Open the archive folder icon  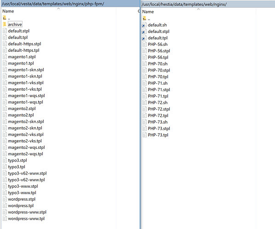click(x=5, y=24)
